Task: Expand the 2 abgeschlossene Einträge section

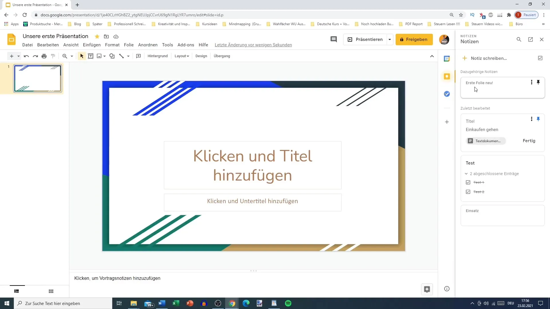Action: tap(467, 174)
